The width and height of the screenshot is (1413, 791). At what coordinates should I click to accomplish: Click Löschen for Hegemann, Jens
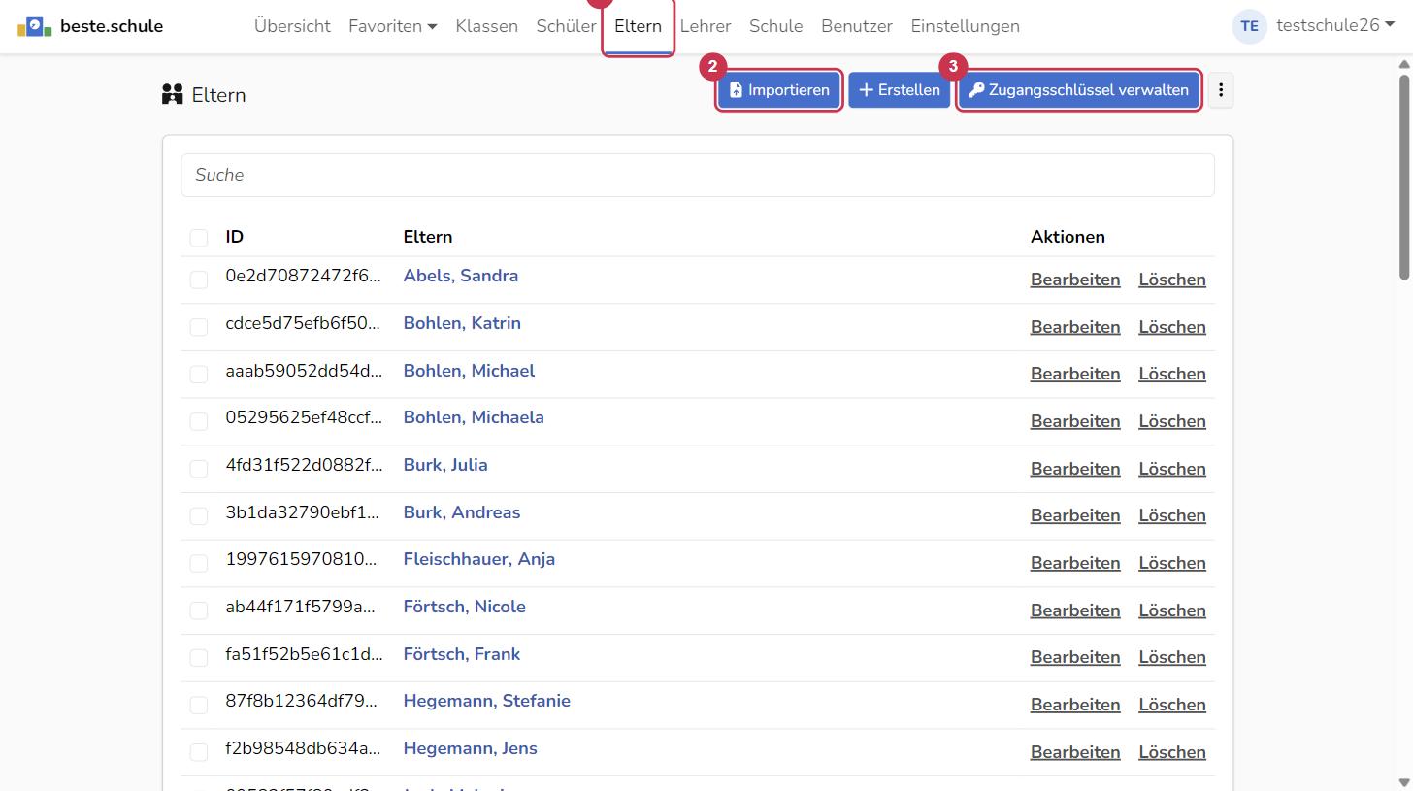tap(1172, 752)
